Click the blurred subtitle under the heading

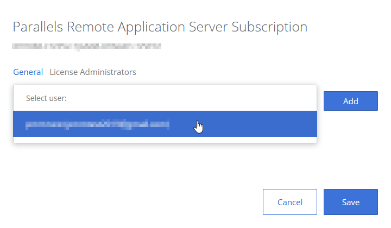(87, 47)
